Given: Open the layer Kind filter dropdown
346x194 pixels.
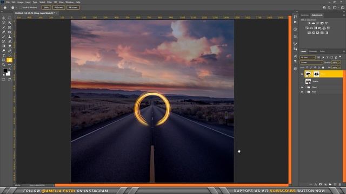Looking at the screenshot, I should coord(308,58).
